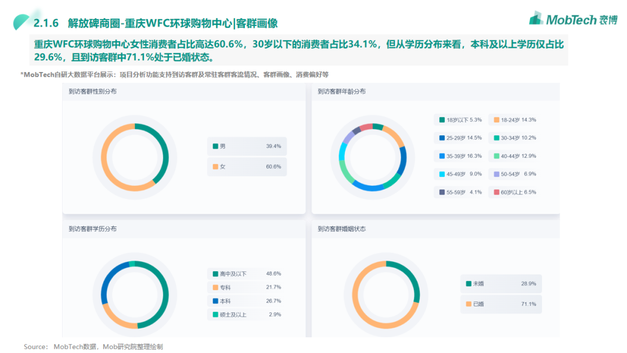The width and height of the screenshot is (627, 353).
Task: Click the dark slate 55-59岁 swatch
Action: point(442,192)
